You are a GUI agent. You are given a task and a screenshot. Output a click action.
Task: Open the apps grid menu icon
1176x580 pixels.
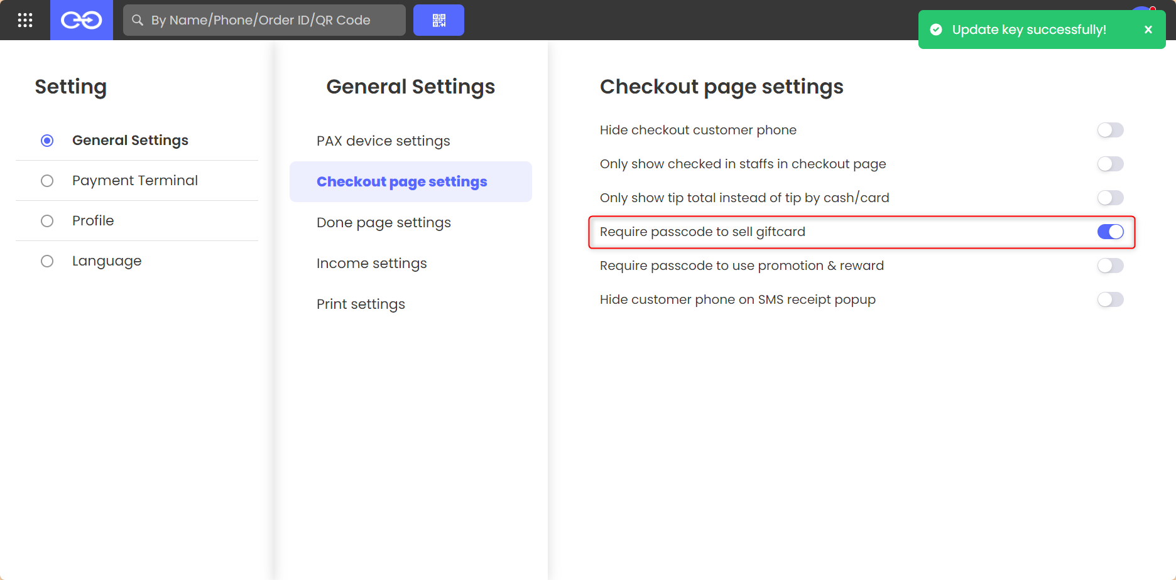(25, 20)
